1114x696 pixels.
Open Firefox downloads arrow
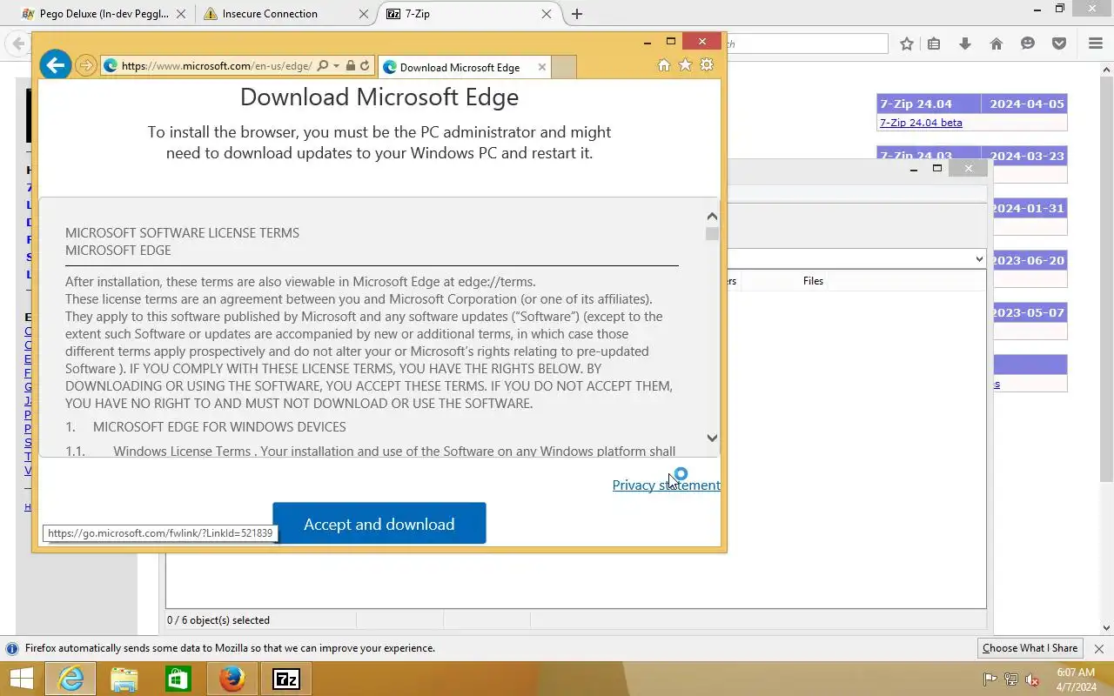click(965, 43)
